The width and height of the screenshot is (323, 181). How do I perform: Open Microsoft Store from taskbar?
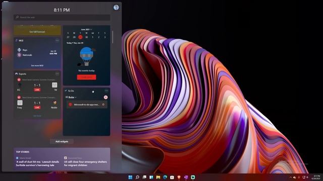(172, 177)
